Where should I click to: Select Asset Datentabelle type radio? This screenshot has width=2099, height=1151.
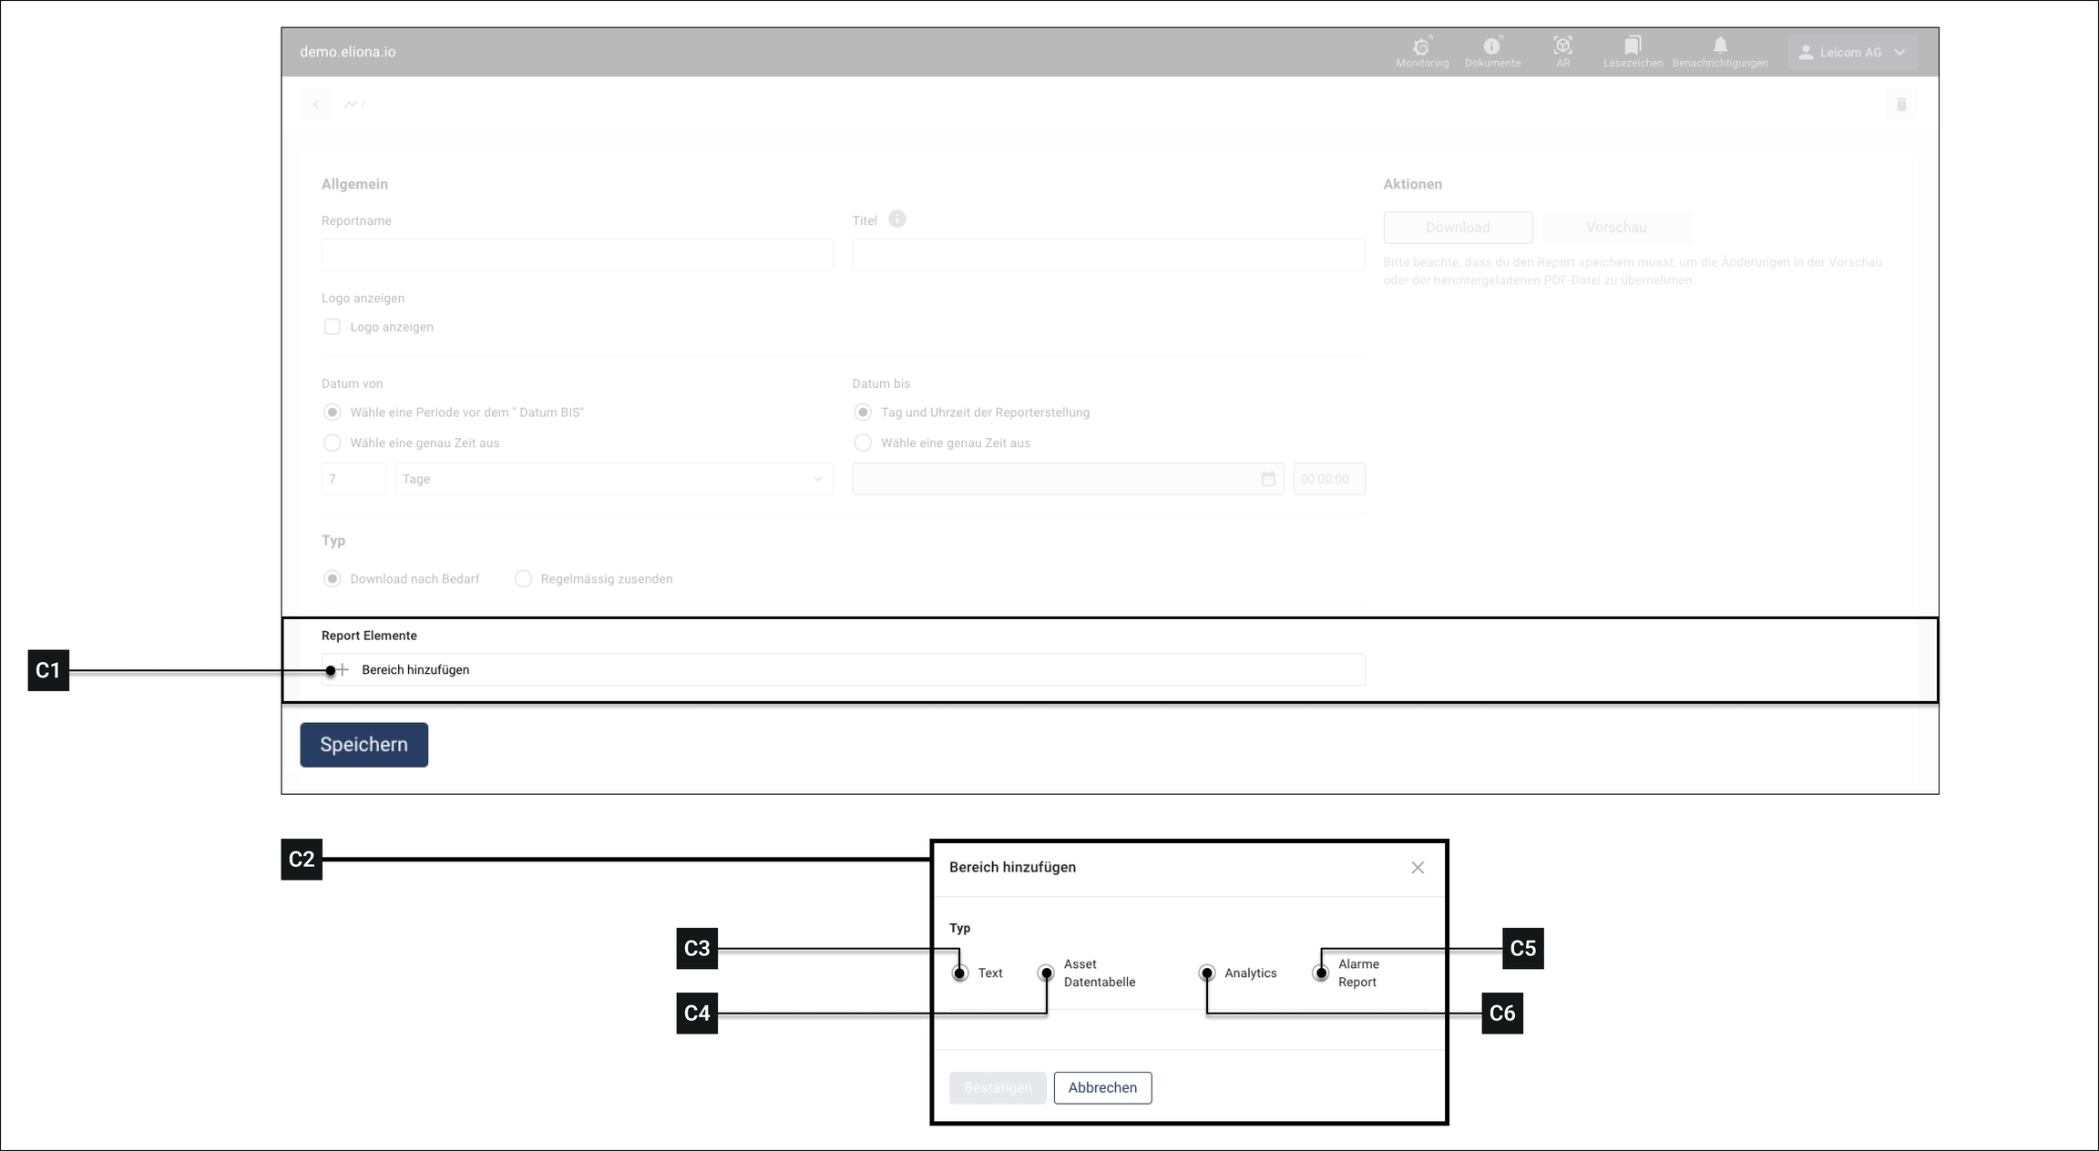tap(1046, 973)
